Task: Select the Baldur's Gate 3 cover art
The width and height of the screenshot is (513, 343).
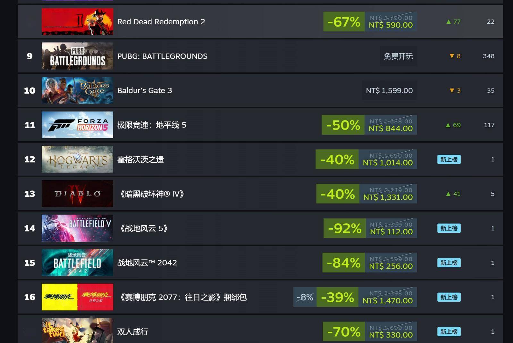Action: [77, 90]
